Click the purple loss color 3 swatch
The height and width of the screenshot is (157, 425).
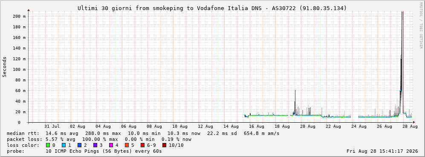(95, 145)
